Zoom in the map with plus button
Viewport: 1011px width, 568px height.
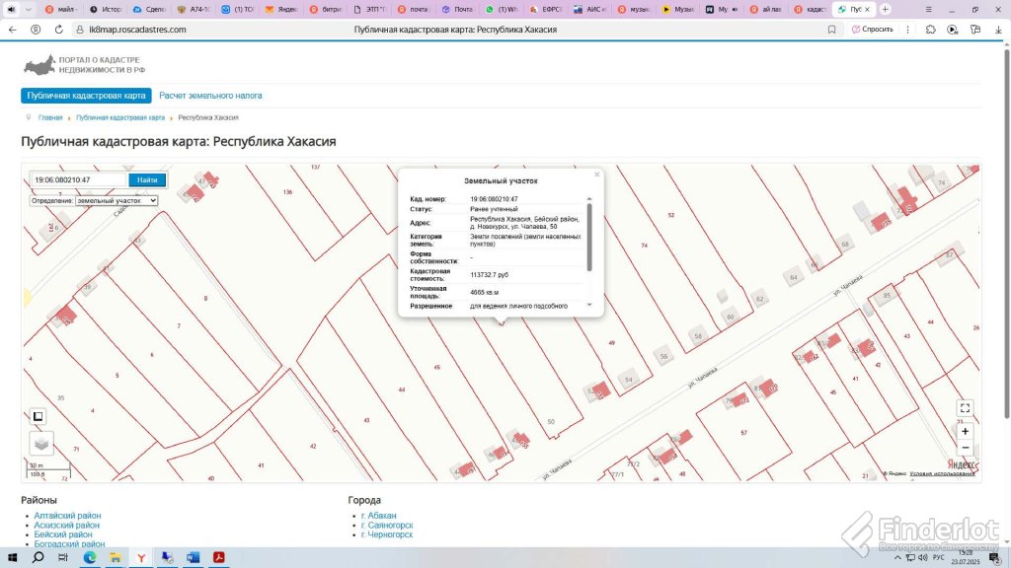coord(965,431)
